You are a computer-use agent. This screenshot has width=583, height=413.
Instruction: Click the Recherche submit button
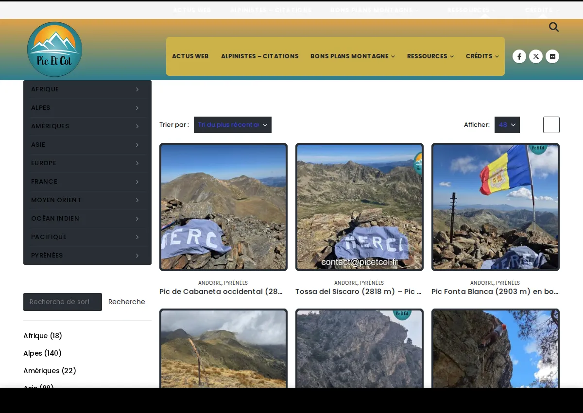point(127,302)
